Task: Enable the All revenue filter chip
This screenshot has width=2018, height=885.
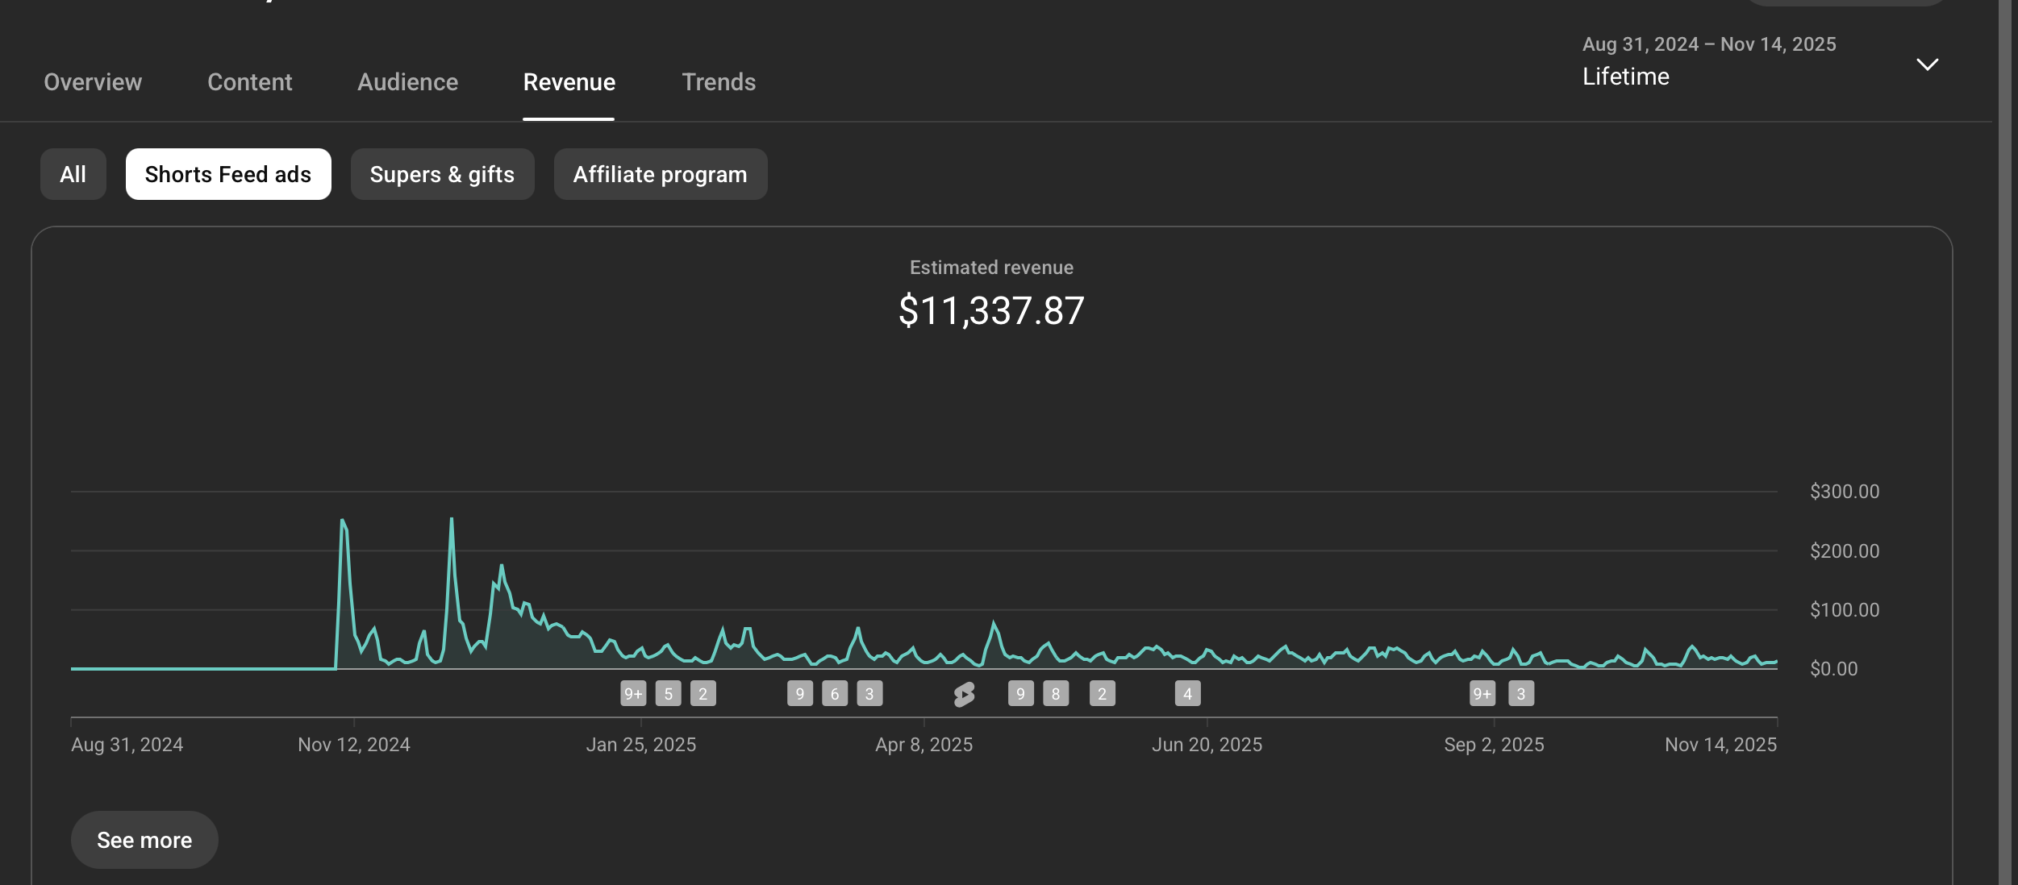Action: pyautogui.click(x=73, y=174)
